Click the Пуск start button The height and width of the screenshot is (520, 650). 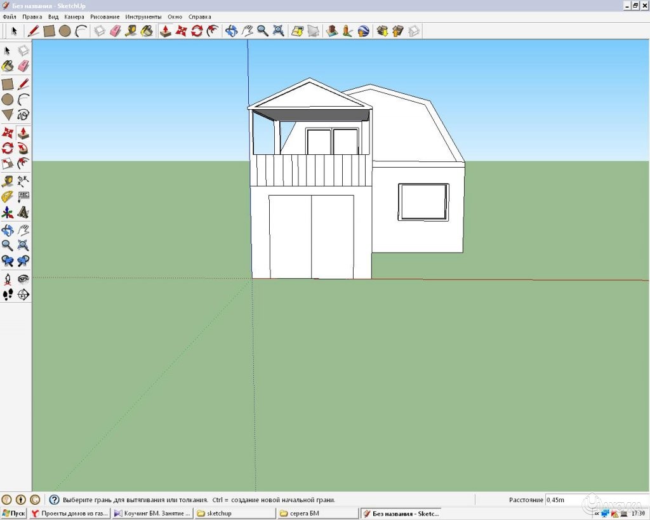coord(13,513)
